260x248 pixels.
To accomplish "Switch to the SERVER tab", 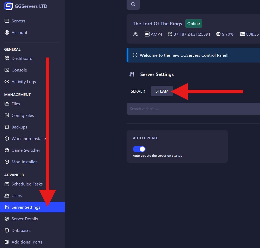I will click(138, 91).
